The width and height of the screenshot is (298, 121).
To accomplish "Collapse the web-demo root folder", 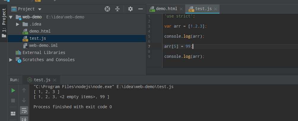I will point(11,17).
